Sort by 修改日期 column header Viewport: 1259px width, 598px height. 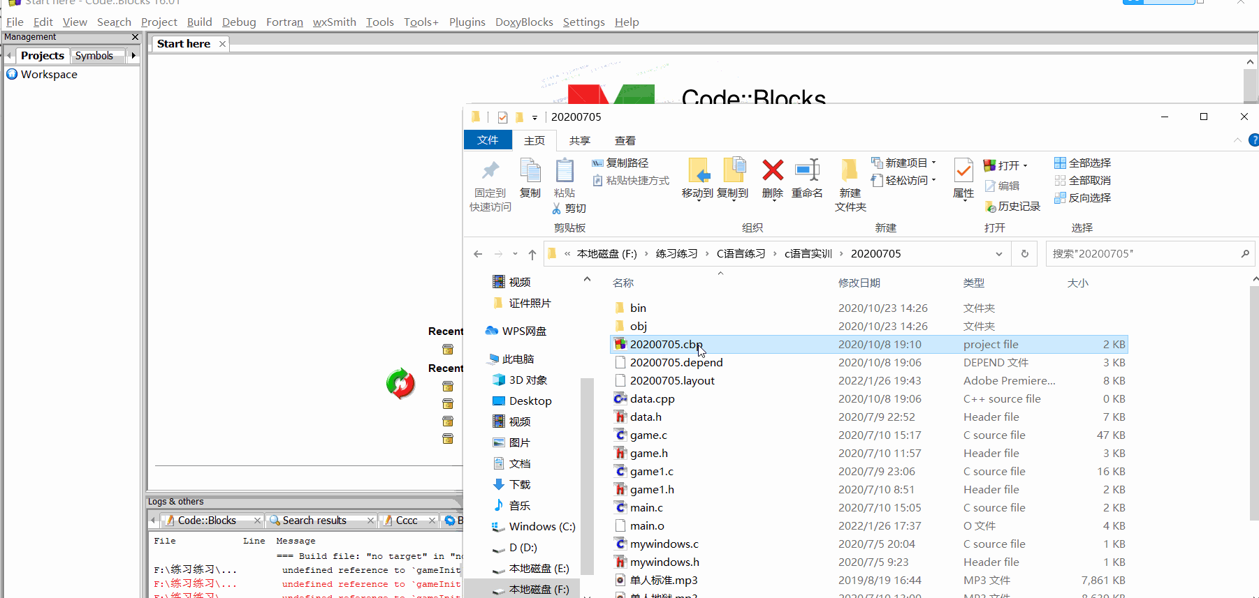tap(859, 283)
